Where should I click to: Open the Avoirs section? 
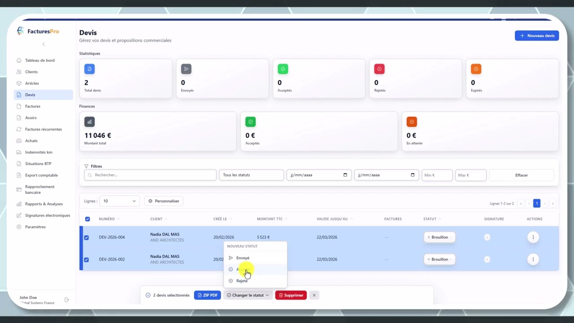click(31, 118)
